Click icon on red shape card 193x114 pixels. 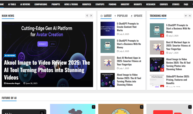coord(190,107)
